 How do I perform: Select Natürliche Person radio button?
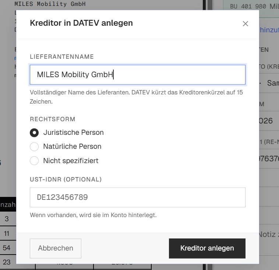coord(34,147)
